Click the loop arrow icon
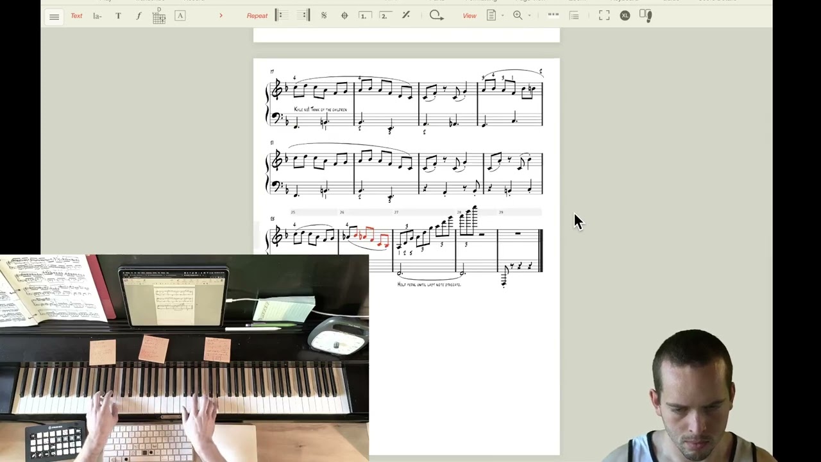 pos(437,15)
